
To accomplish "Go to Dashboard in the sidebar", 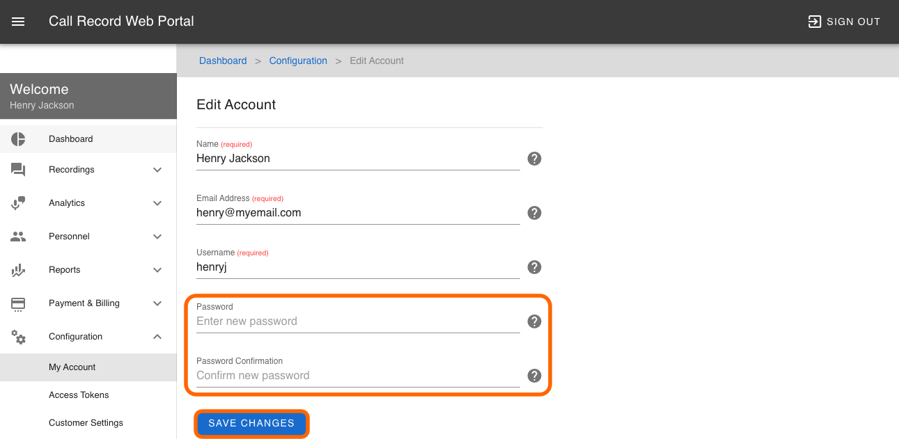I will coord(88,139).
